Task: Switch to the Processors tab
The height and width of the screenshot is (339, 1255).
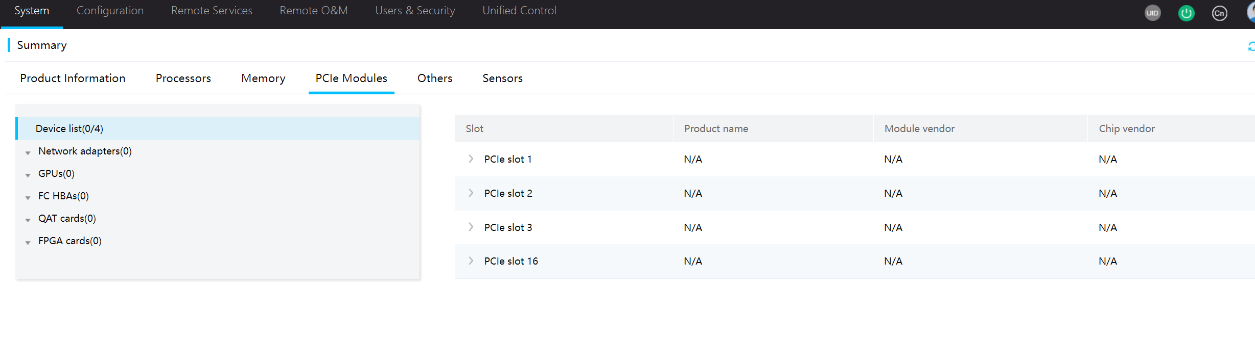Action: 183,78
